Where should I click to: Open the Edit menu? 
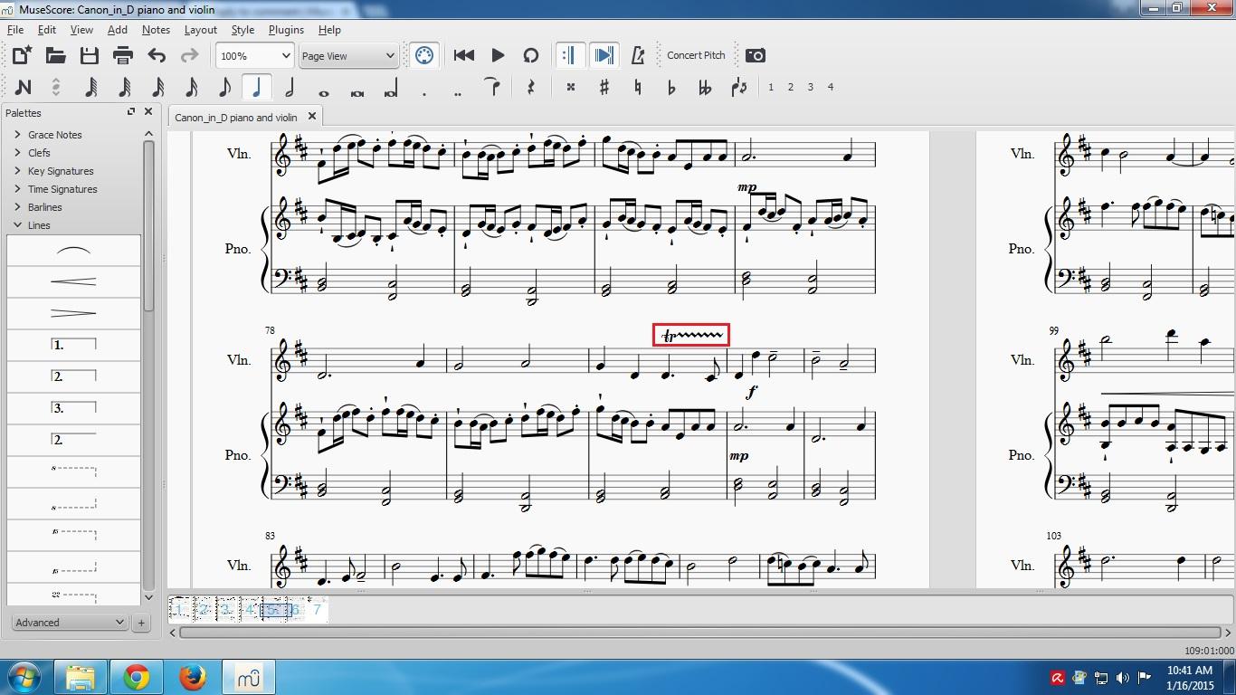[47, 30]
